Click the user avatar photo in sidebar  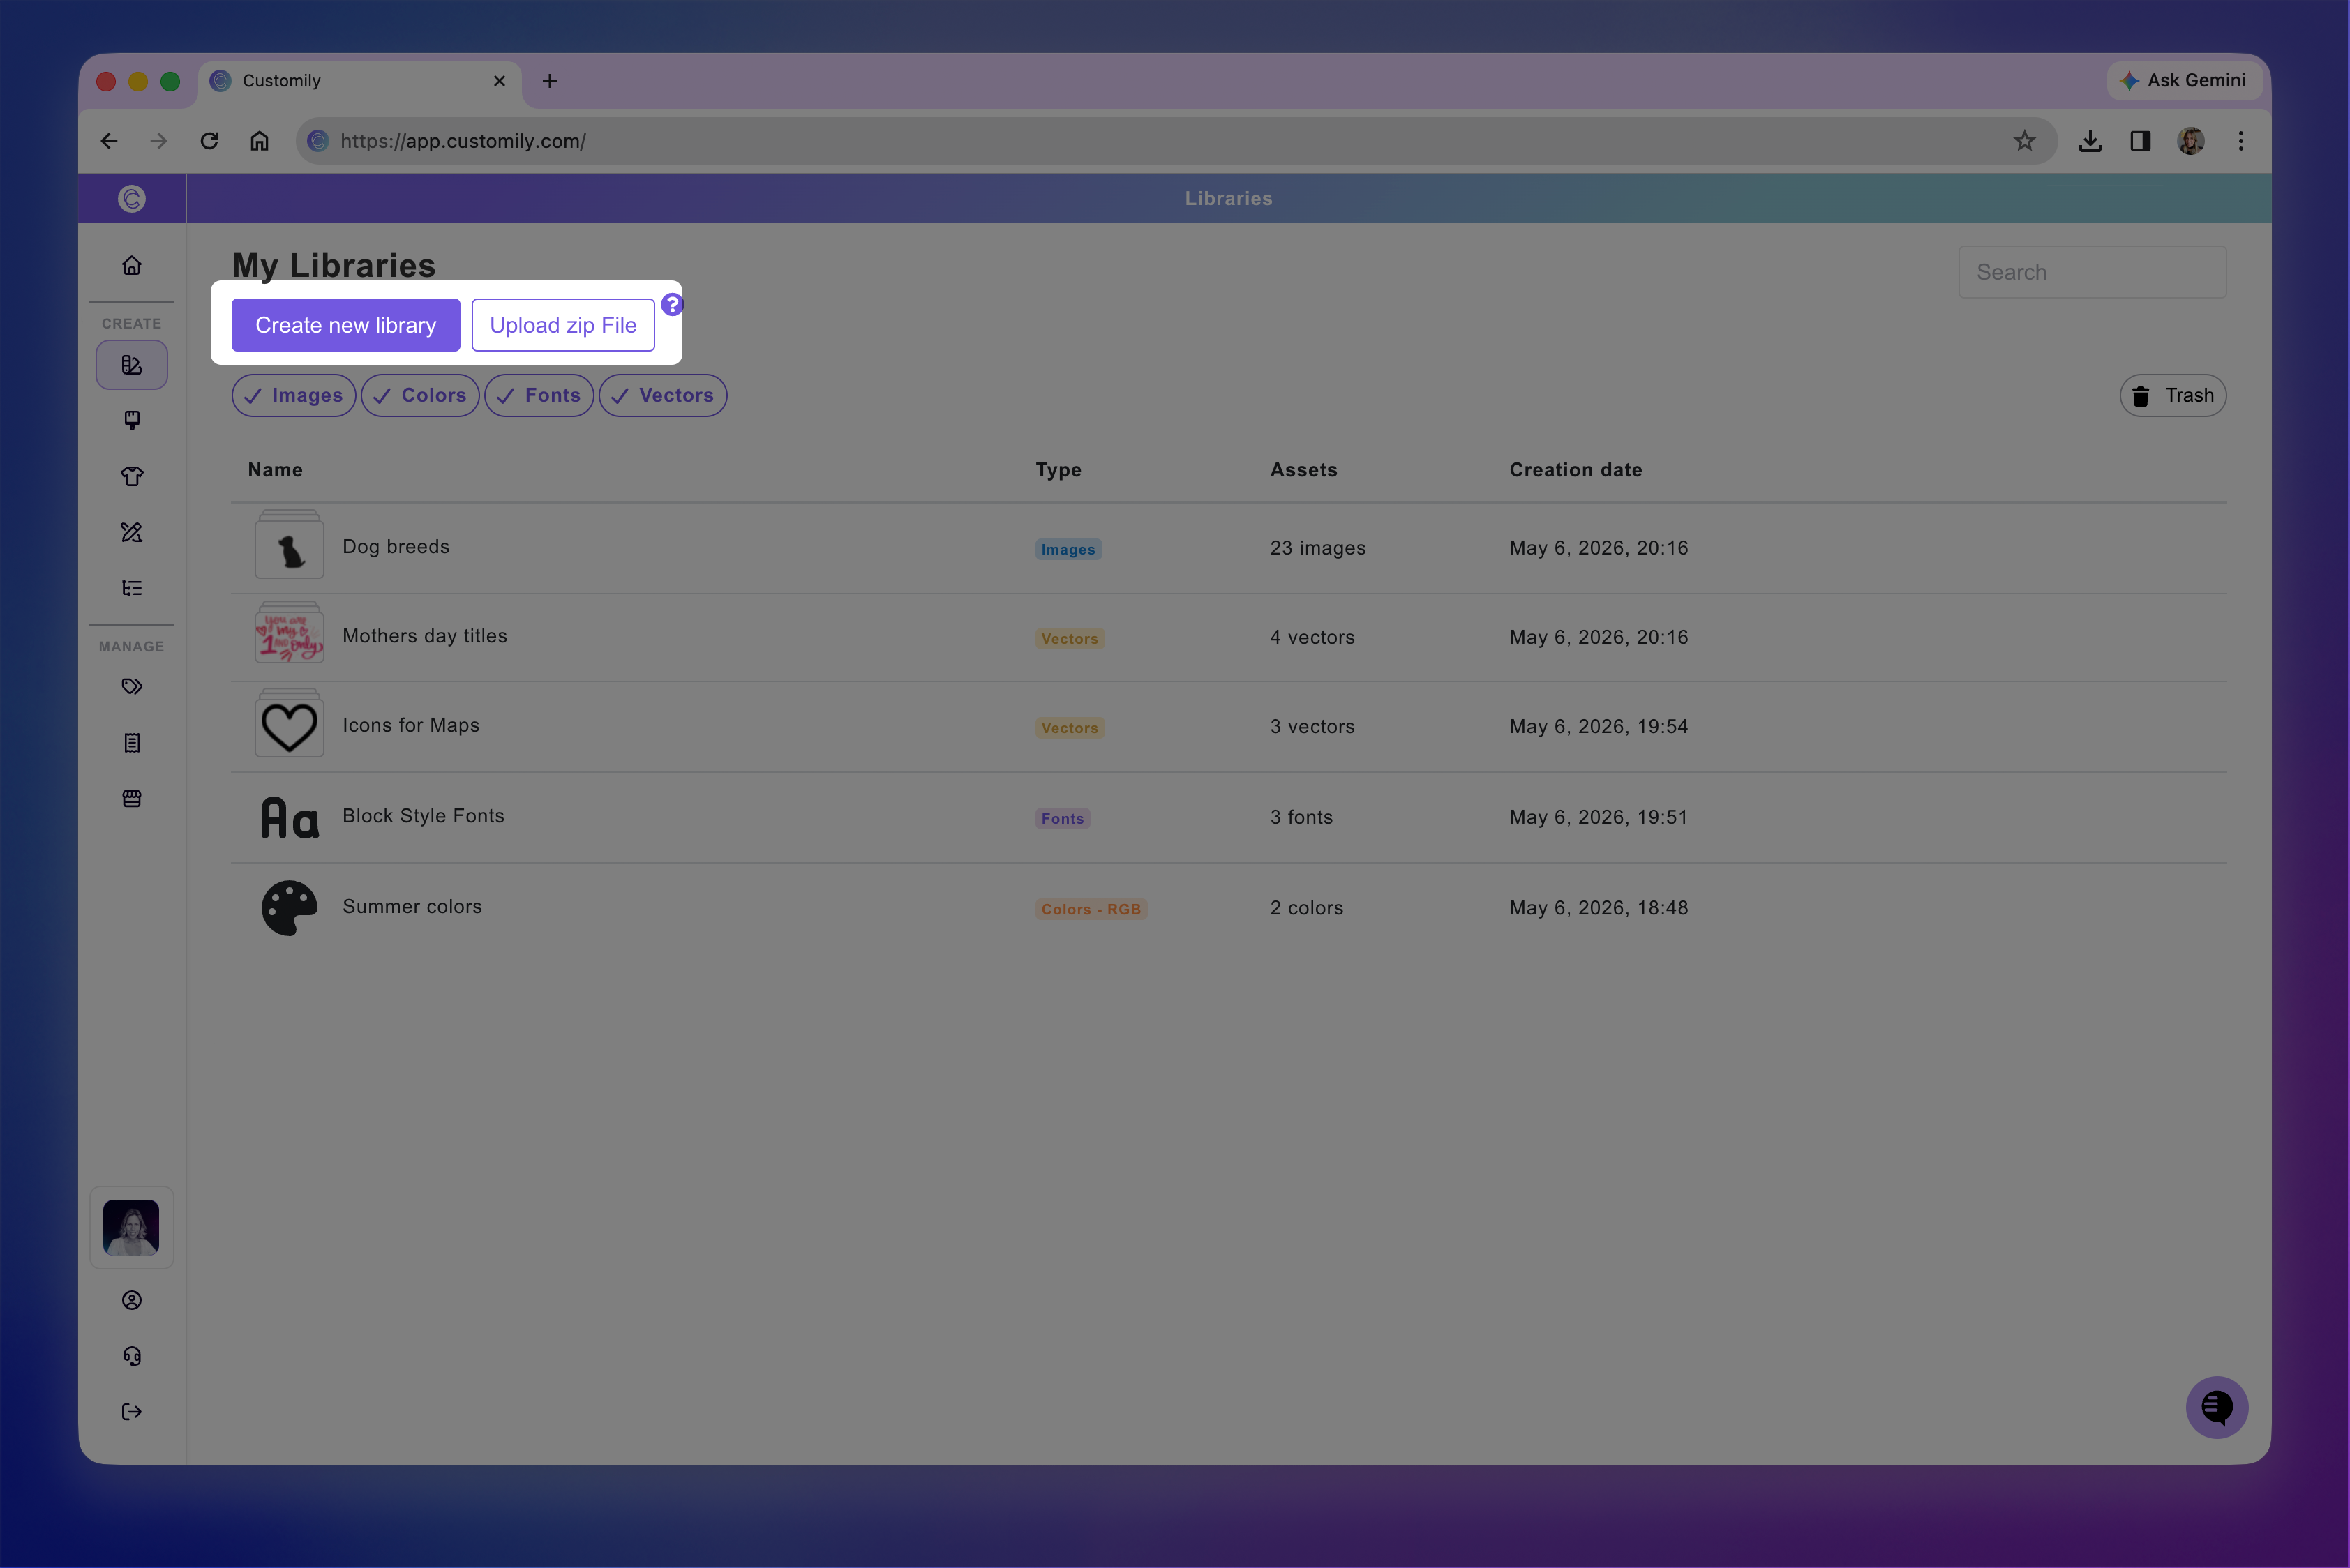tap(131, 1228)
